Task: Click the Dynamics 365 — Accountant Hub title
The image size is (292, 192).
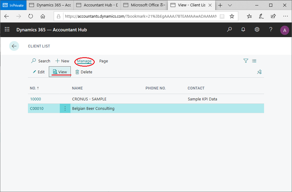Action: pyautogui.click(x=52, y=30)
